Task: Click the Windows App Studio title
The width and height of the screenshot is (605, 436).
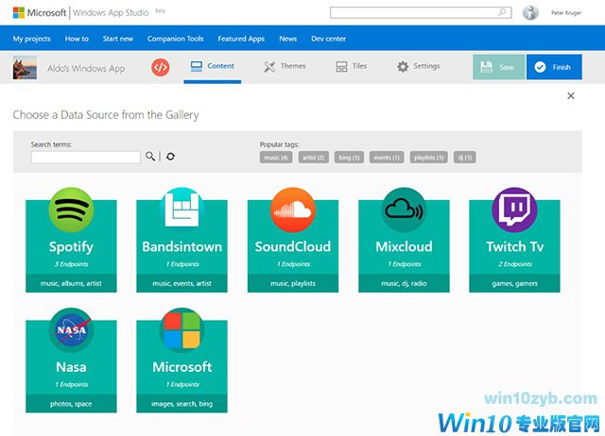Action: point(111,12)
